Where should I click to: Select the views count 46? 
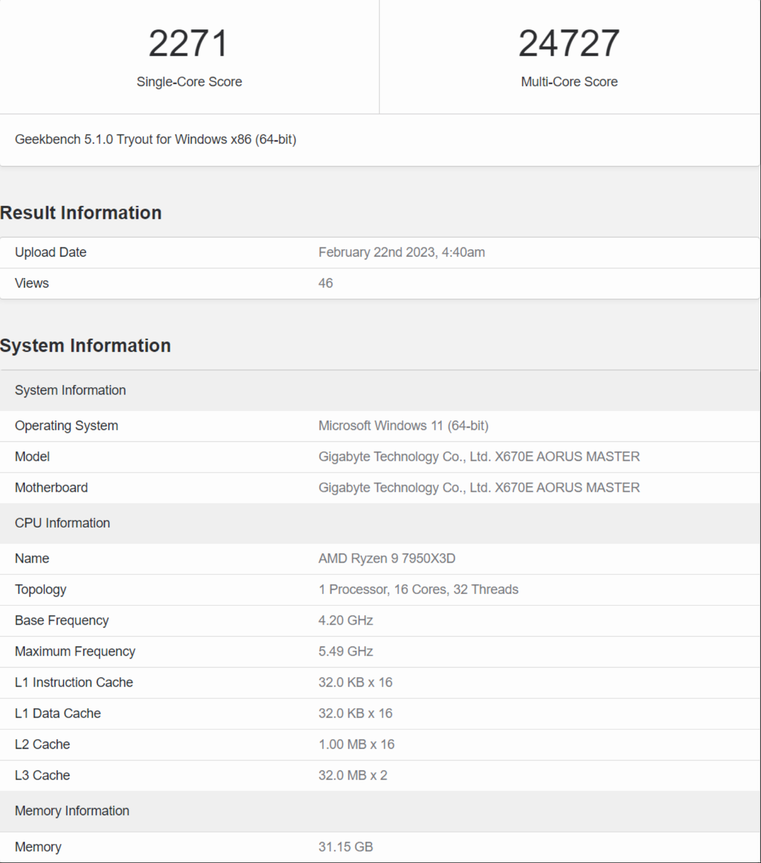(x=326, y=283)
